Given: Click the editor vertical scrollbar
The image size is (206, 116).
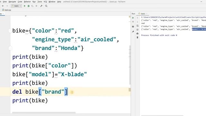Looking at the screenshot, I should [130, 65].
